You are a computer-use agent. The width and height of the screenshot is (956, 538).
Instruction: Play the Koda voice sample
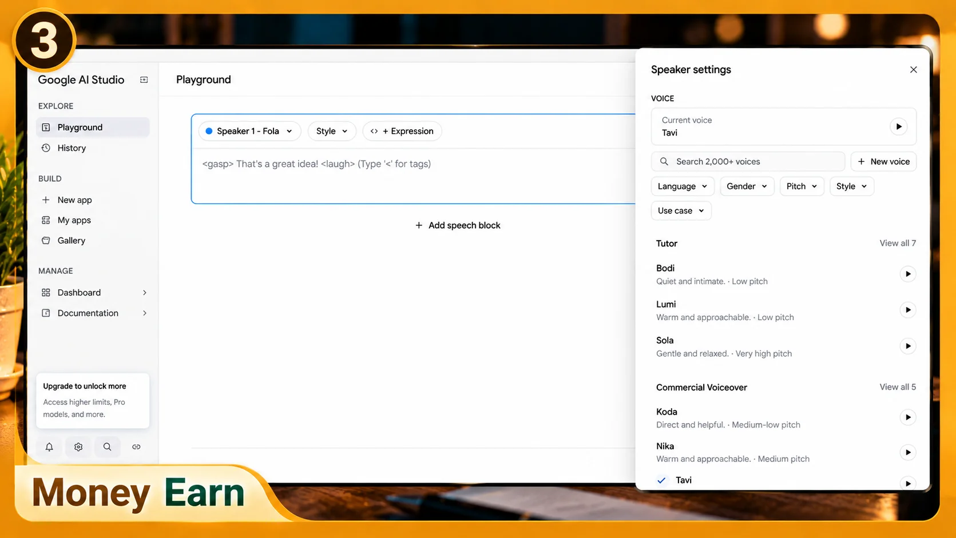(908, 417)
